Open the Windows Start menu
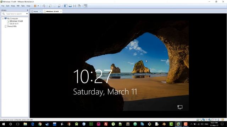Viewport: 227px width, 127px height. click(4, 124)
